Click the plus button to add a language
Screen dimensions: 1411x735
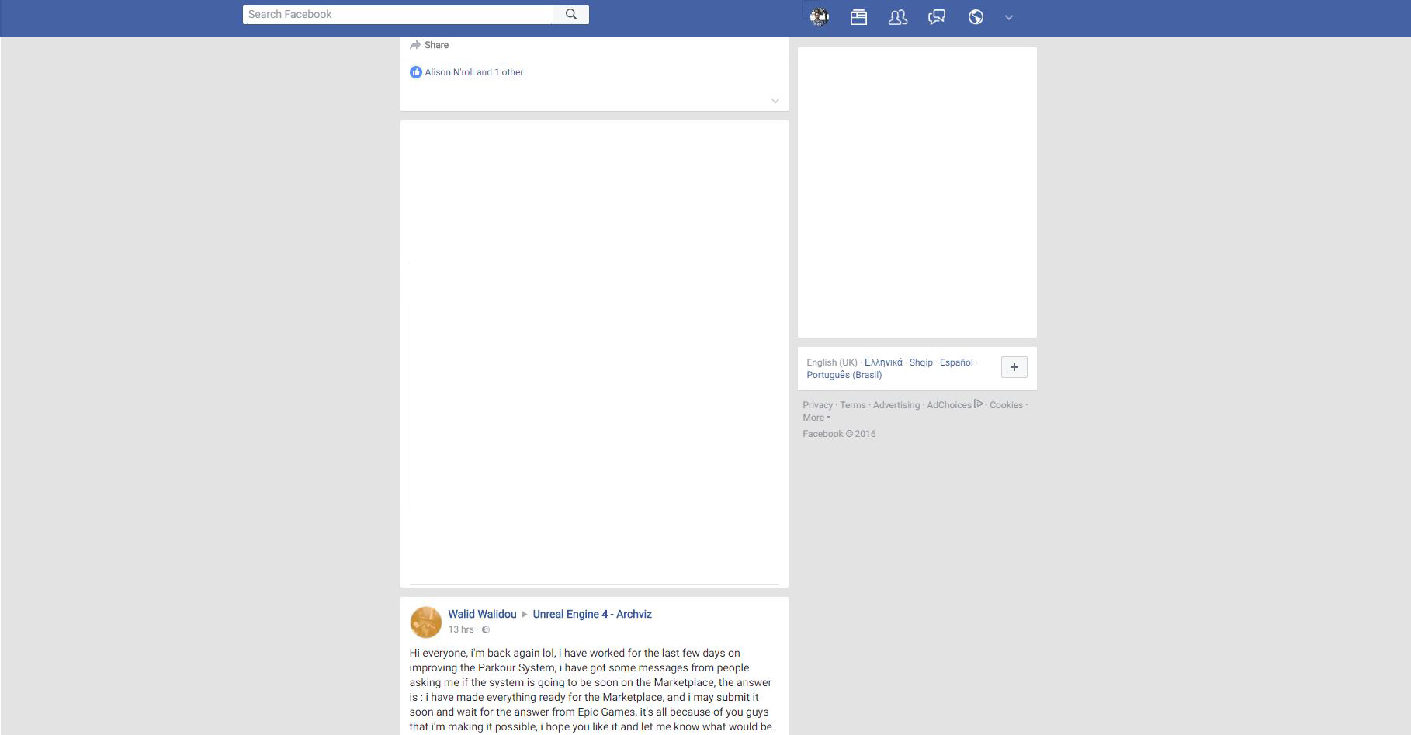pyautogui.click(x=1014, y=366)
